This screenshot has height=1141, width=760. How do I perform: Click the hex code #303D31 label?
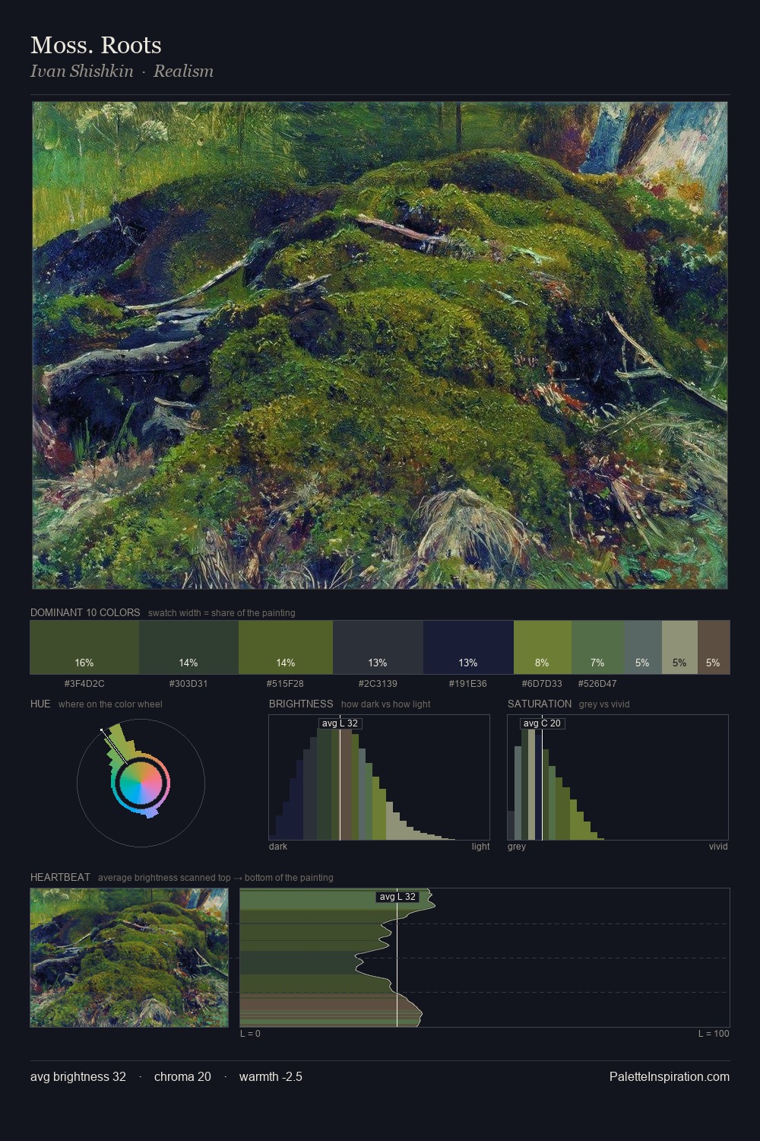[188, 684]
